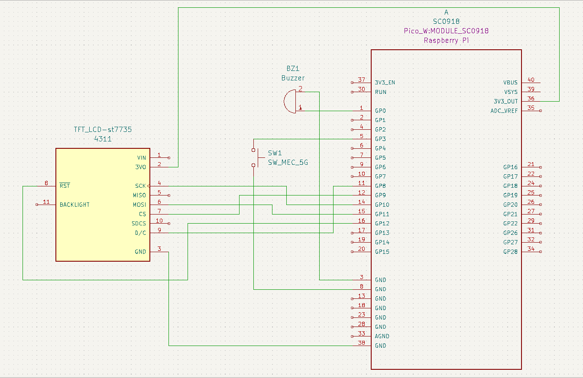
Task: Click the ADC_VREF pin label
Action: [504, 111]
